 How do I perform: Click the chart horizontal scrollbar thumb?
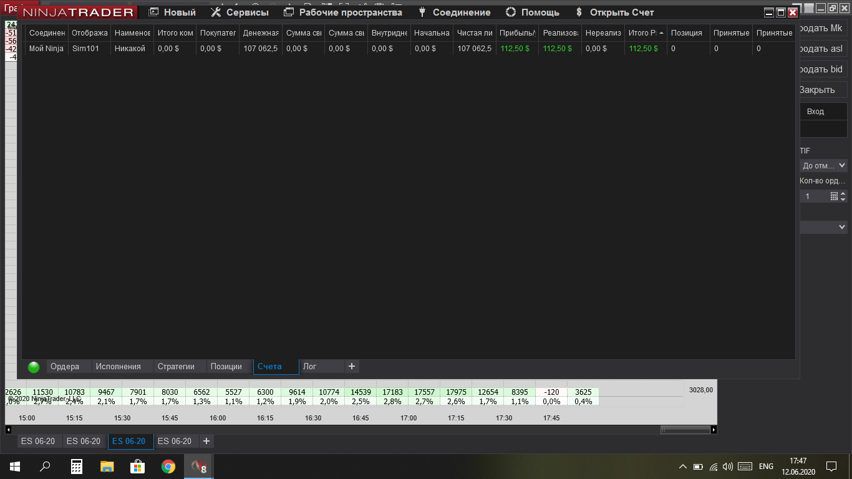[x=685, y=430]
